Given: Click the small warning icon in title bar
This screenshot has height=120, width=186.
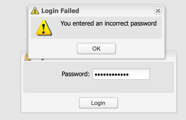Looking at the screenshot, I should coord(35,11).
